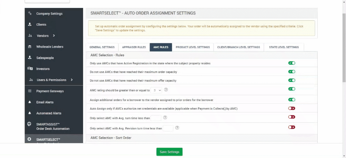The width and height of the screenshot is (346, 158).
Task: Toggle maximum offer capacity rule switch
Action: coord(291,80)
